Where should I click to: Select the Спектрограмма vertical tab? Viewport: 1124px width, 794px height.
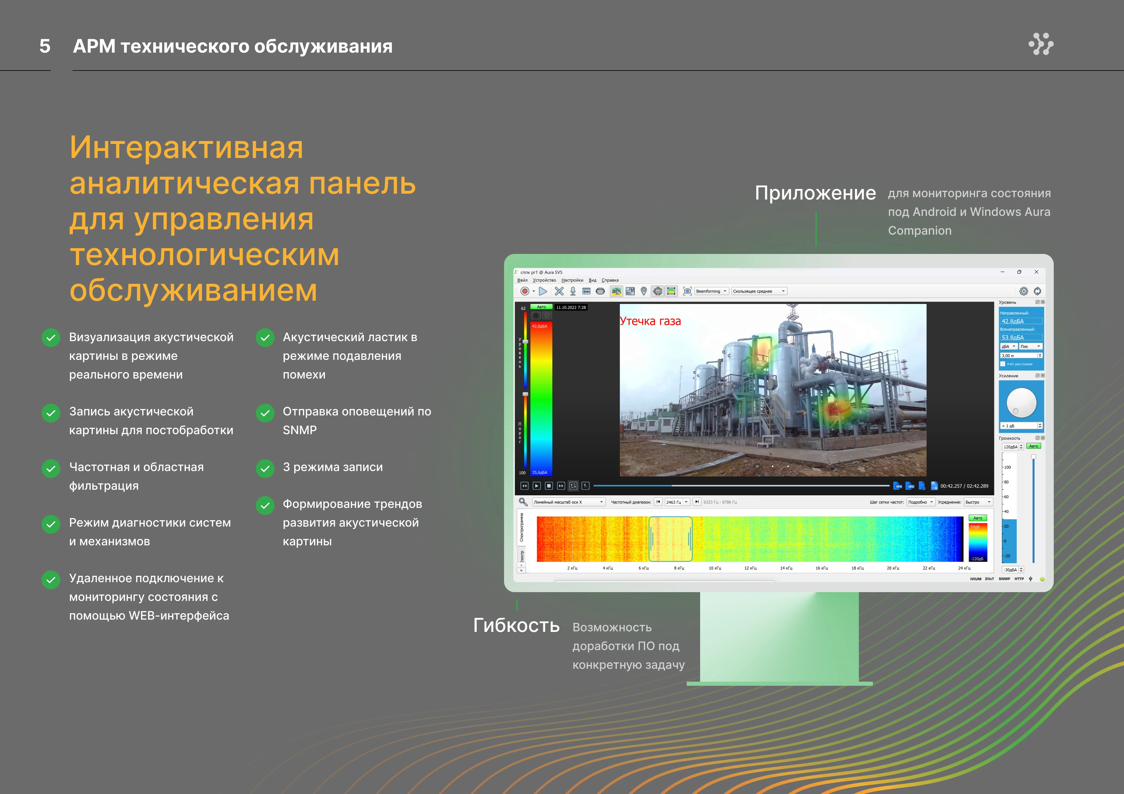(x=522, y=527)
